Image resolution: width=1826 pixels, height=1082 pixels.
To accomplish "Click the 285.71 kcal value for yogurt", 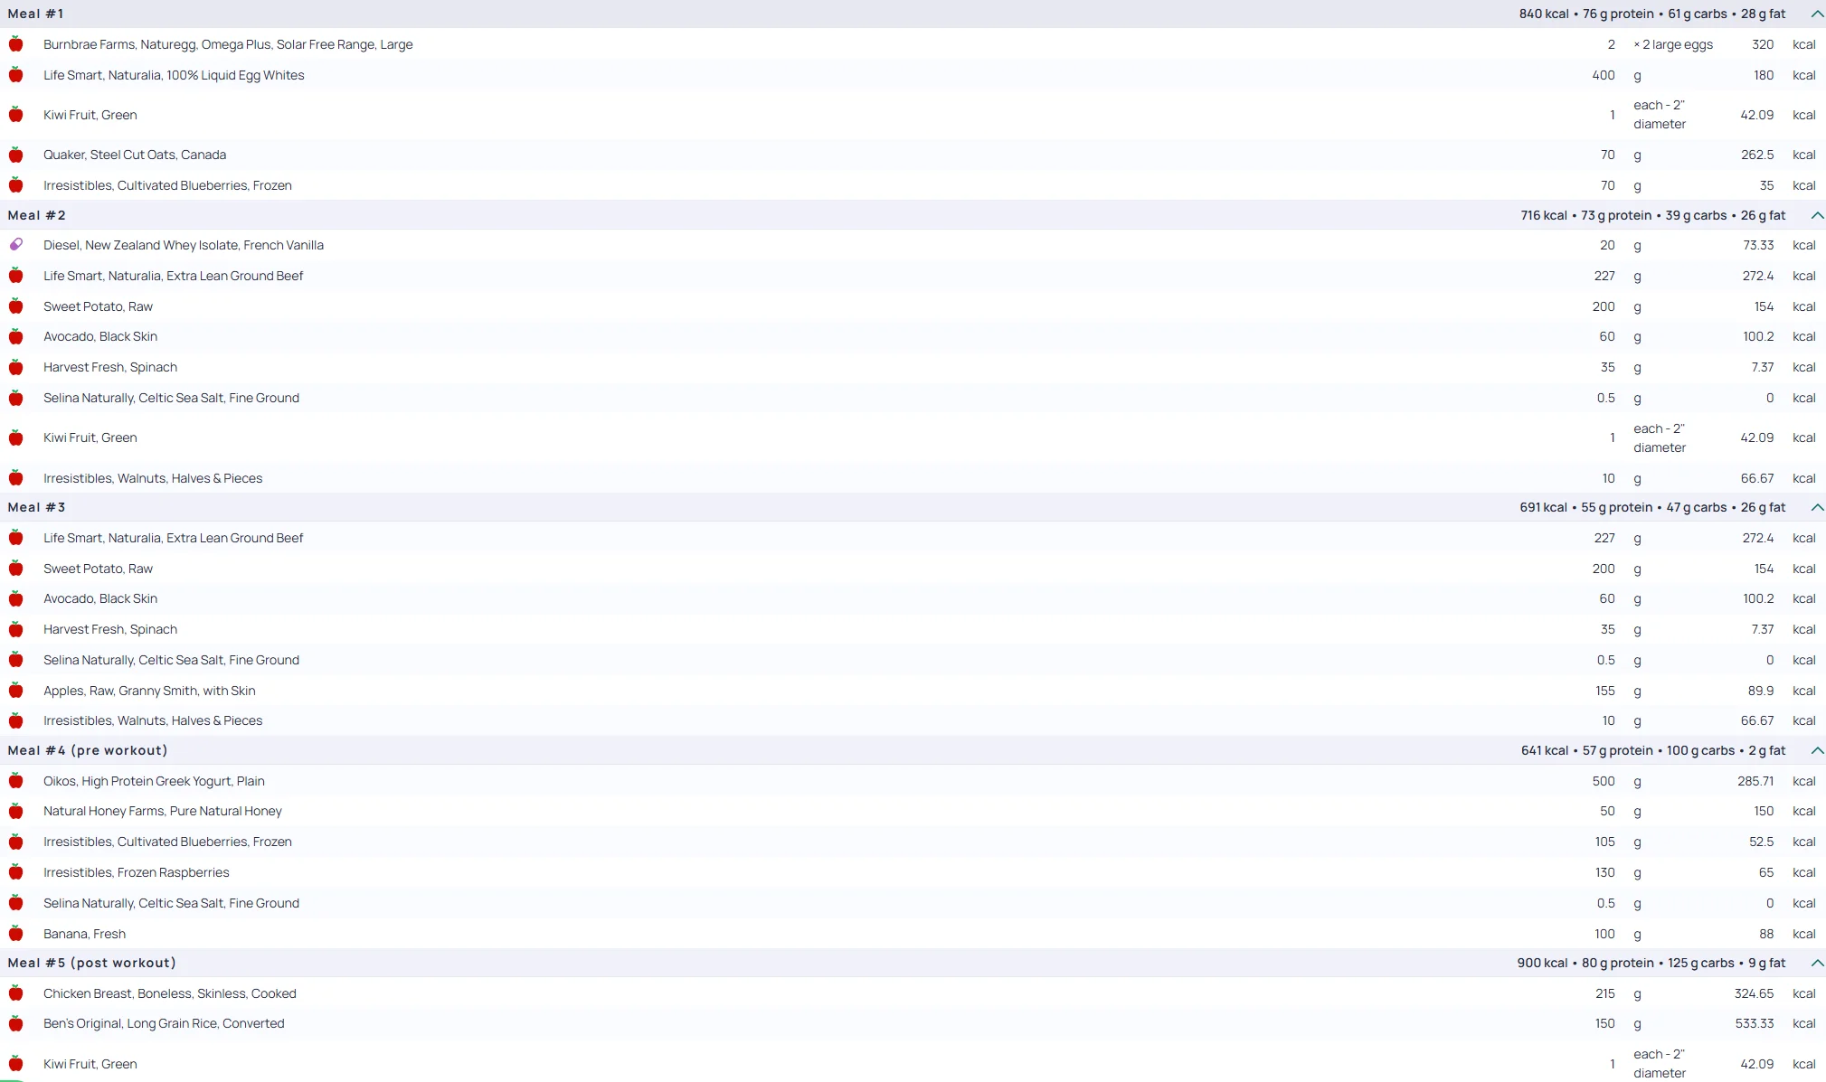I will (x=1755, y=781).
